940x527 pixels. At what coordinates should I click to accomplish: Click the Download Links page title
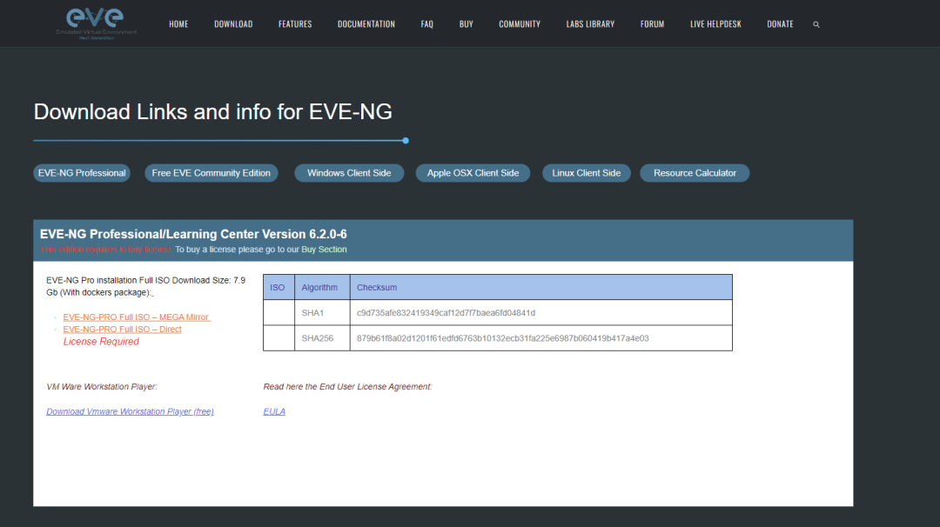[213, 112]
